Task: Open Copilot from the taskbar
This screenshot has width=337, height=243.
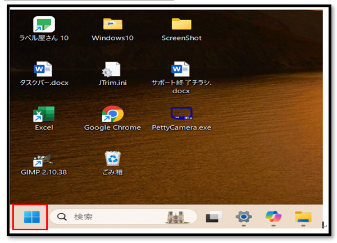Action: 274,217
